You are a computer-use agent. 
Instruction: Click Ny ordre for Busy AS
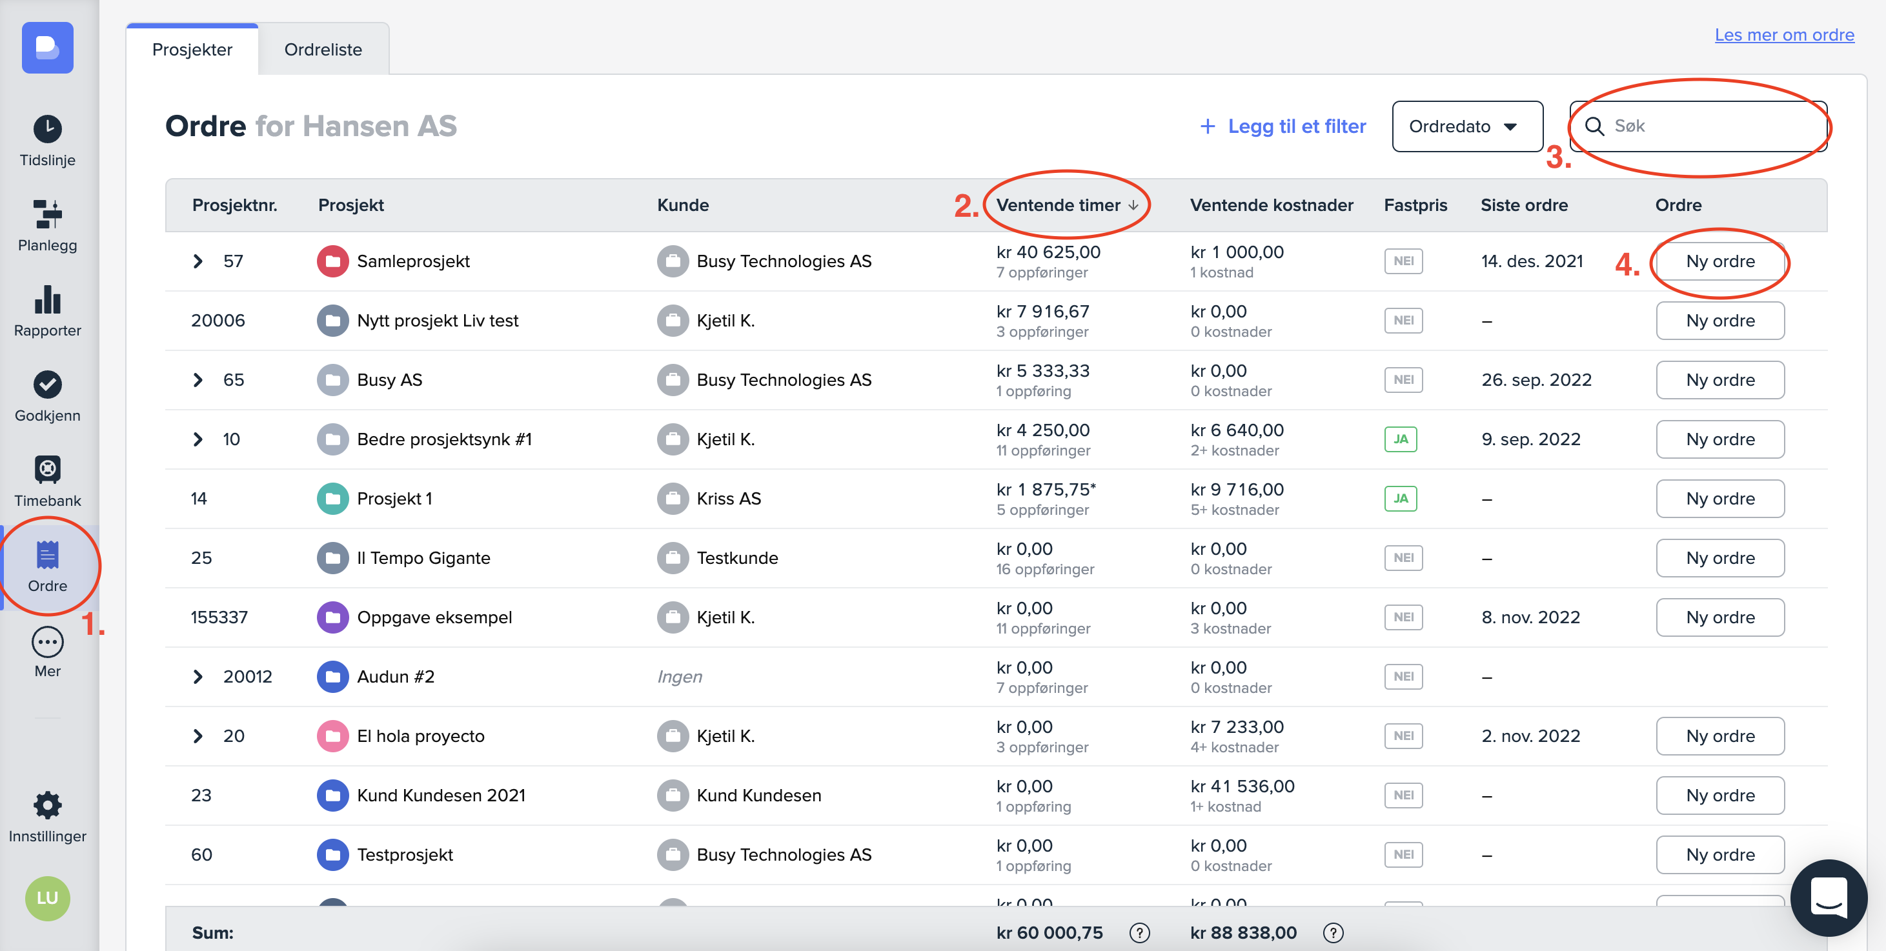[x=1720, y=380]
